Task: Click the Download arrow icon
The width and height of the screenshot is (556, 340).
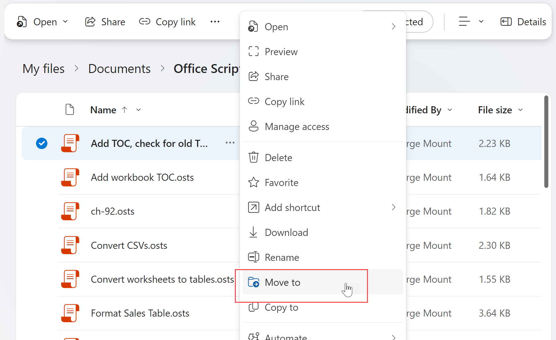Action: pos(253,232)
